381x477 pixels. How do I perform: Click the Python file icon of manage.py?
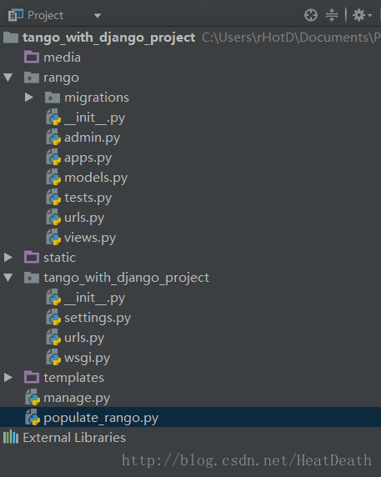(33, 397)
